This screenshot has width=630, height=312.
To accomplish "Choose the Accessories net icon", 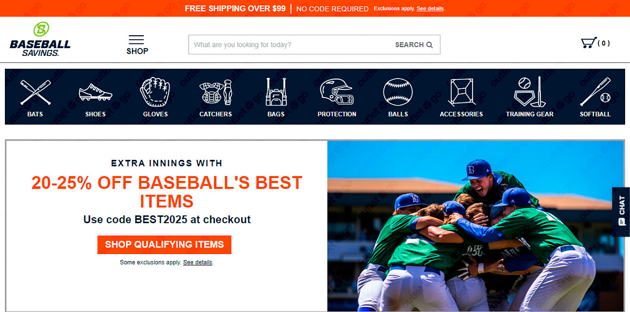I will pos(461,92).
